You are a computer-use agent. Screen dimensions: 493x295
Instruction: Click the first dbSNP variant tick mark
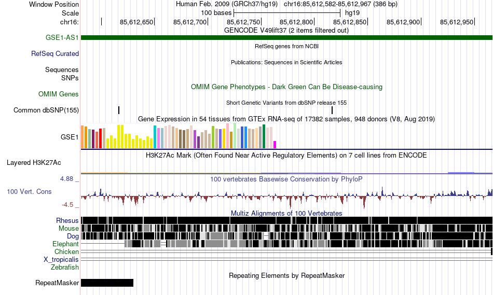click(x=119, y=110)
